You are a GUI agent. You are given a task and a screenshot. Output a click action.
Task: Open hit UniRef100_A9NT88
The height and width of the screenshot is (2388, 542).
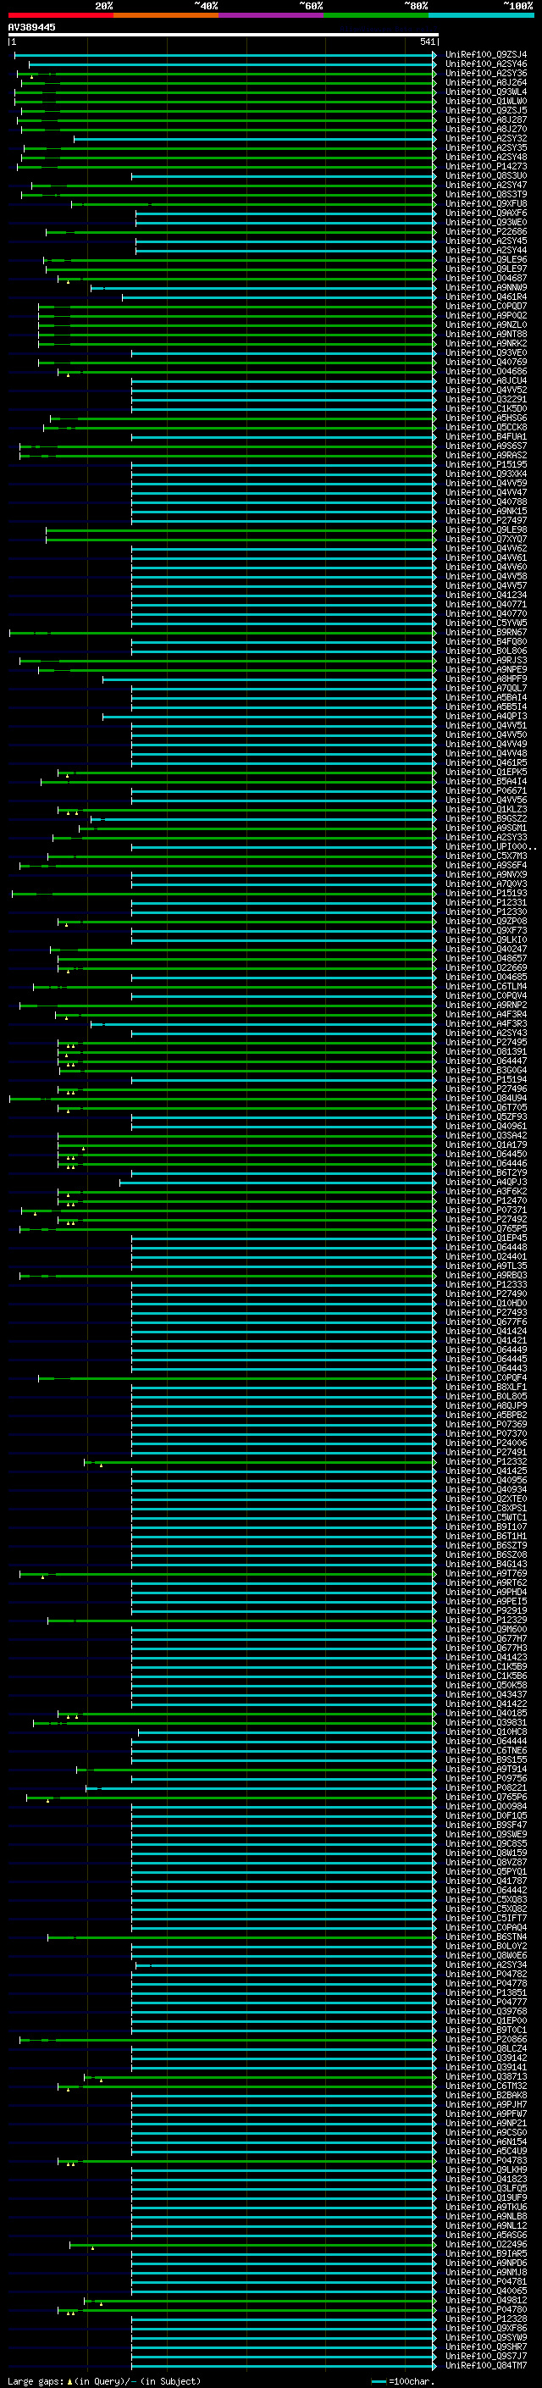click(x=485, y=334)
